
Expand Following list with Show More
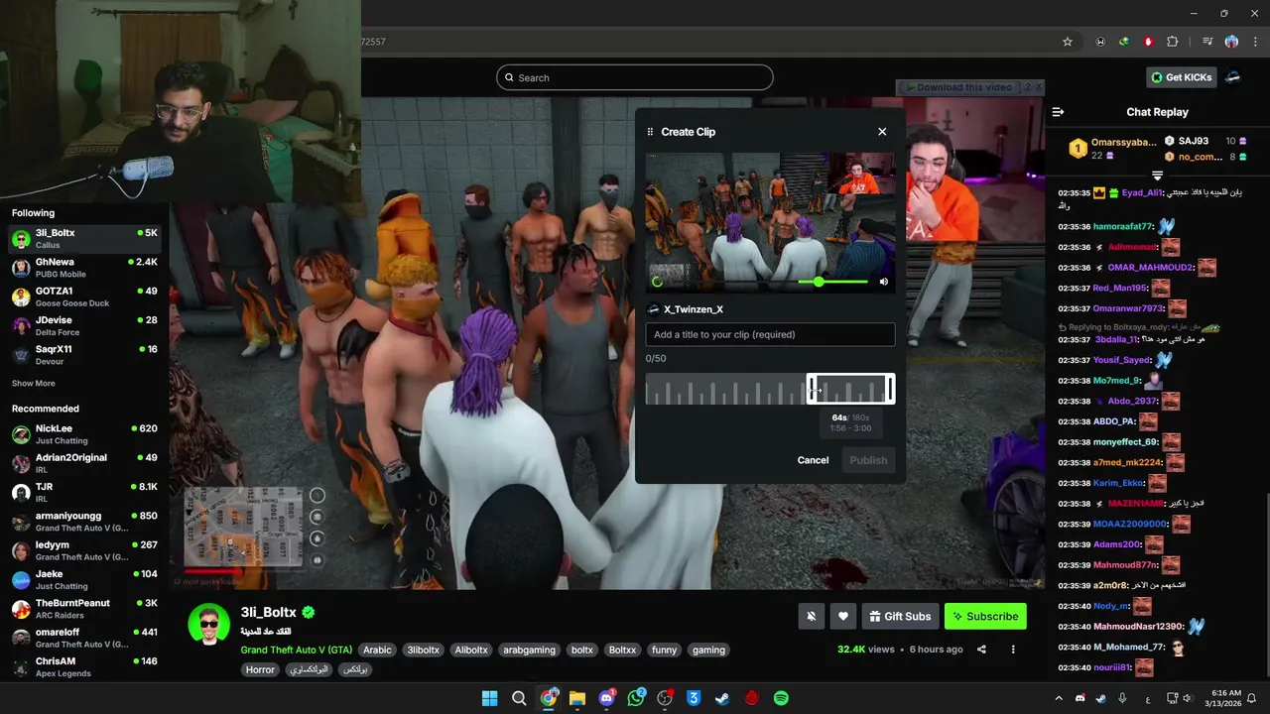(x=34, y=383)
